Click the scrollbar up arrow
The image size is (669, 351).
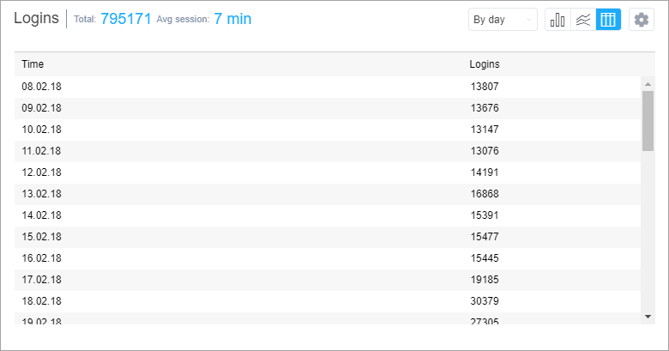[x=648, y=84]
